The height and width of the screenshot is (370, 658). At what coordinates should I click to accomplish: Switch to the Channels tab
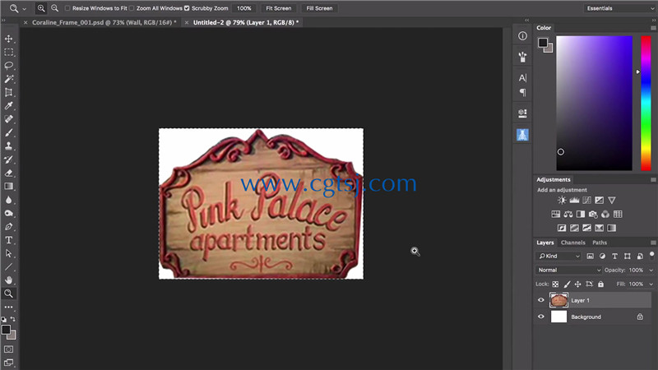coord(572,243)
